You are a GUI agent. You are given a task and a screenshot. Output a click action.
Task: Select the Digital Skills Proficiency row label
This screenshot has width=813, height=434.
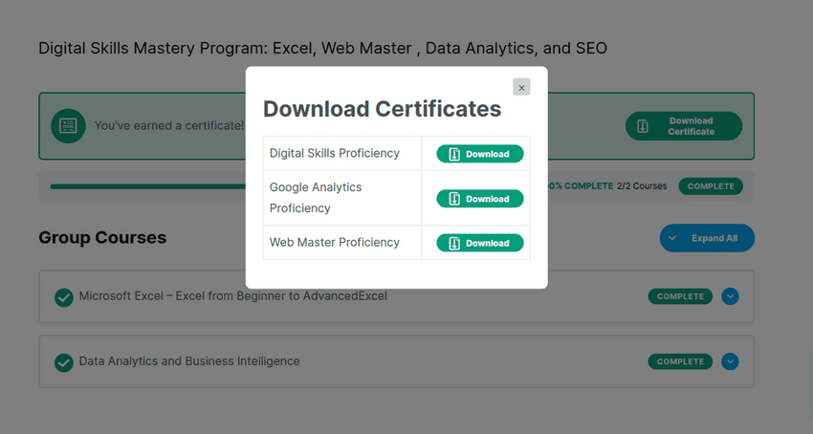[x=334, y=153]
